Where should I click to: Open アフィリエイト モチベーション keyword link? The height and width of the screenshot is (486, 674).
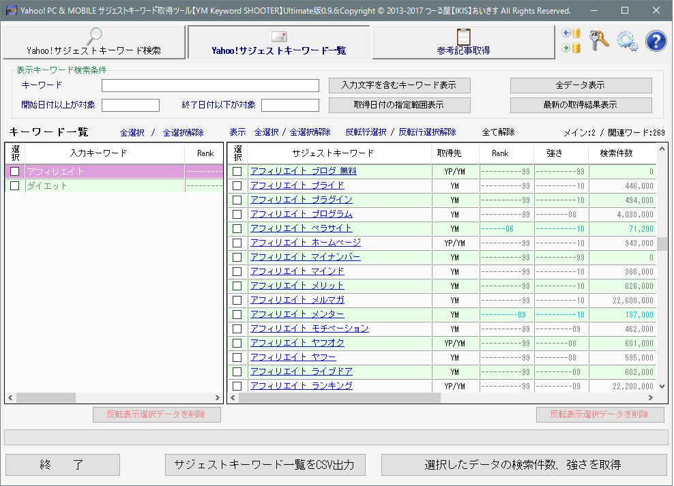coord(310,329)
